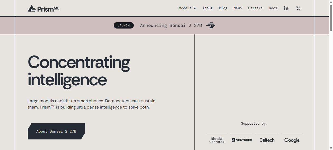333x150 pixels.
Task: Click the page scrollbar up arrow
Action: tap(331, 2)
